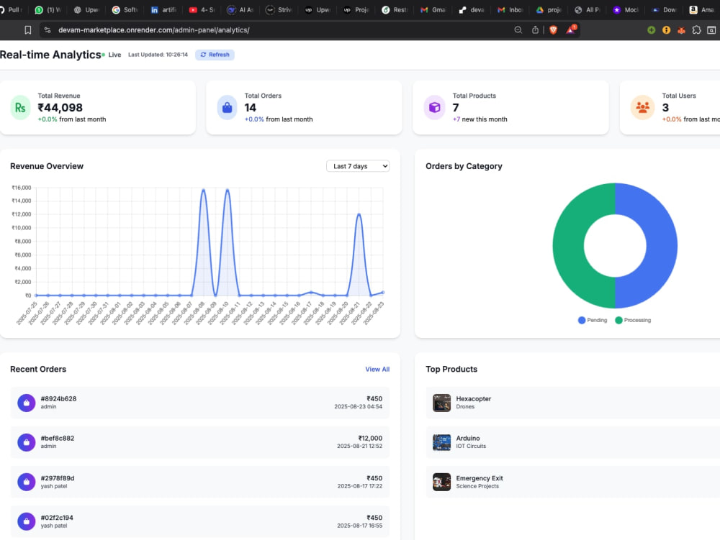
Task: Click the 'Science Projects' category label
Action: point(477,486)
